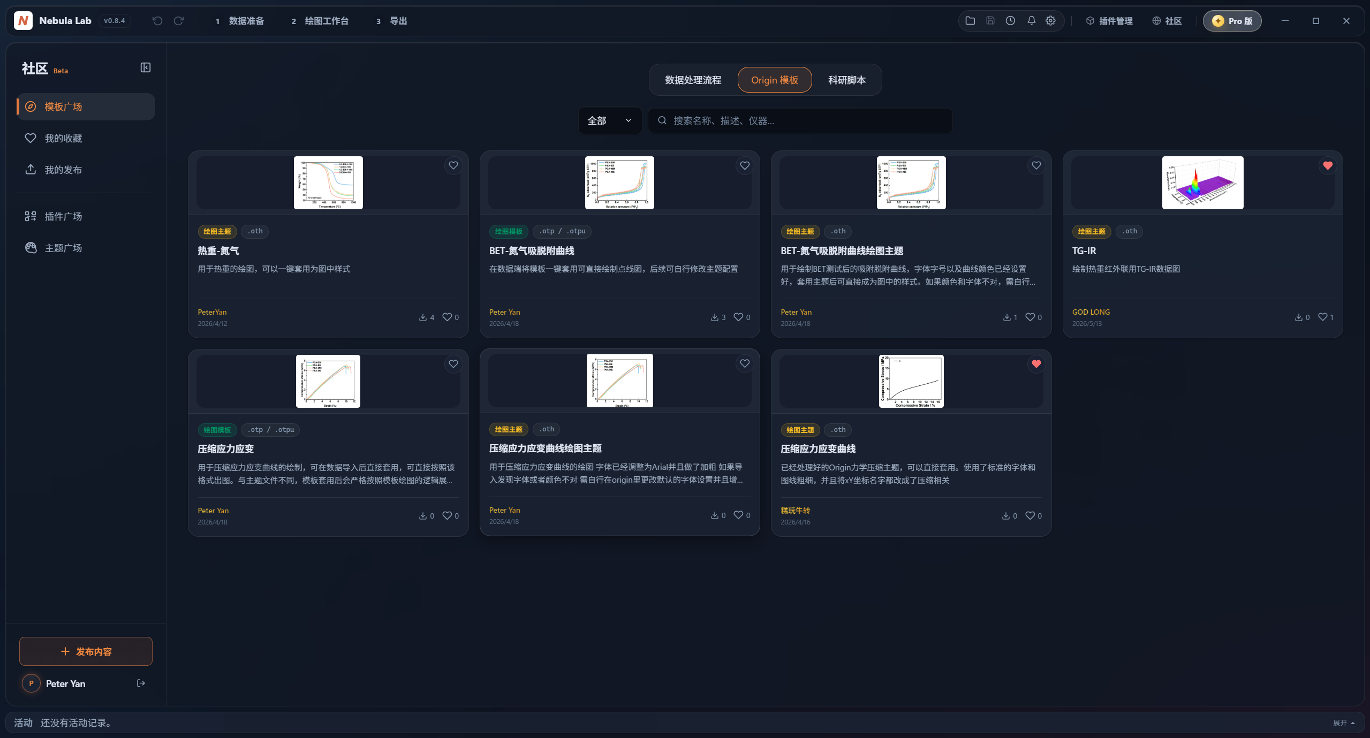Expand the activity bar with 展开
The width and height of the screenshot is (1370, 738).
[1344, 722]
